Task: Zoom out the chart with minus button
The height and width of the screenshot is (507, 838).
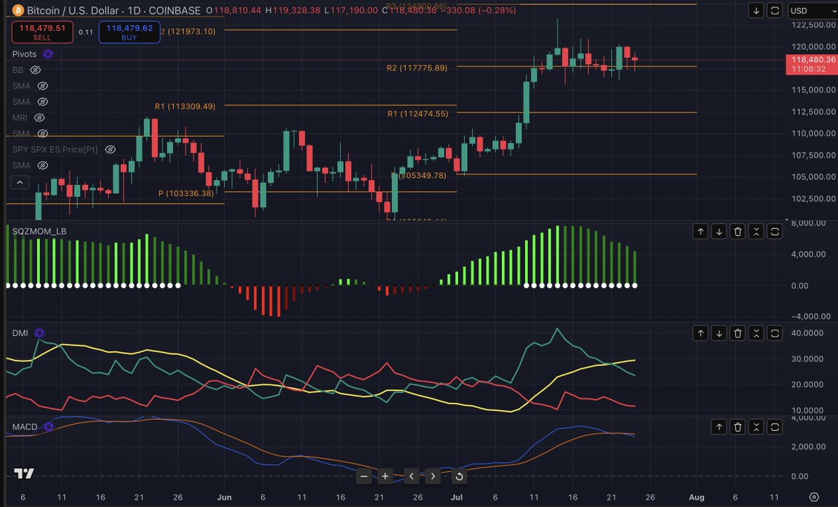Action: tap(364, 476)
